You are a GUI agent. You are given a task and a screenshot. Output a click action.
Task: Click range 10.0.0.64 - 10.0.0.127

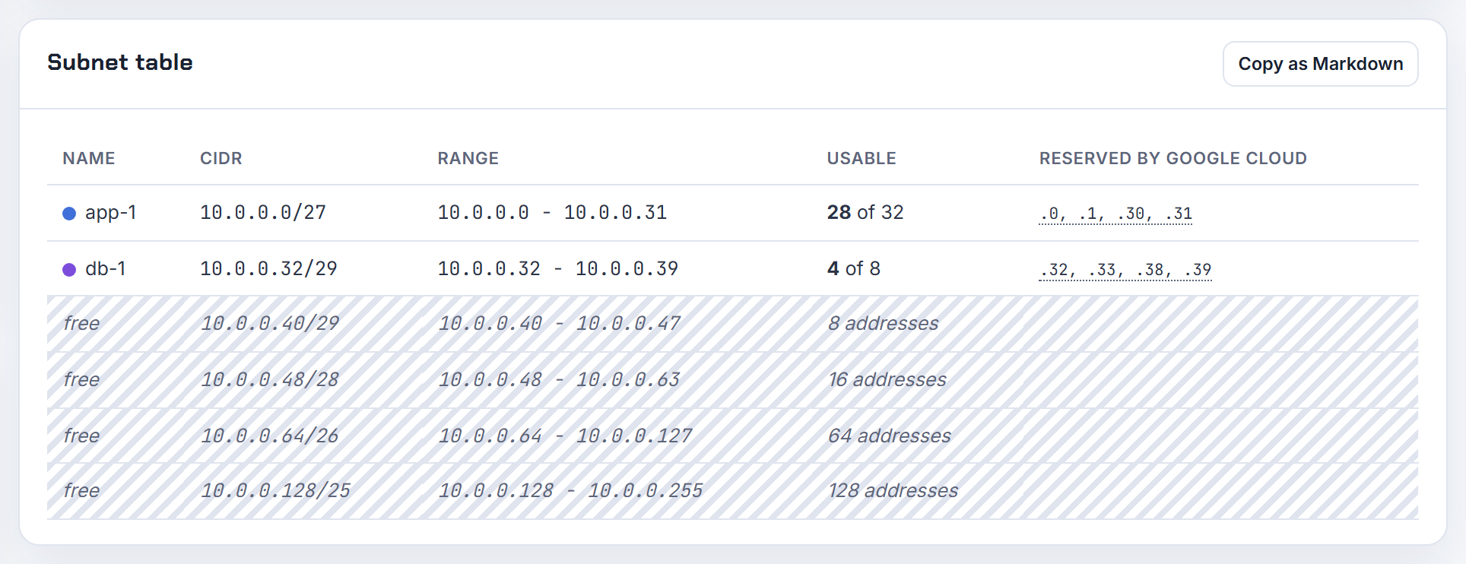[x=565, y=436]
